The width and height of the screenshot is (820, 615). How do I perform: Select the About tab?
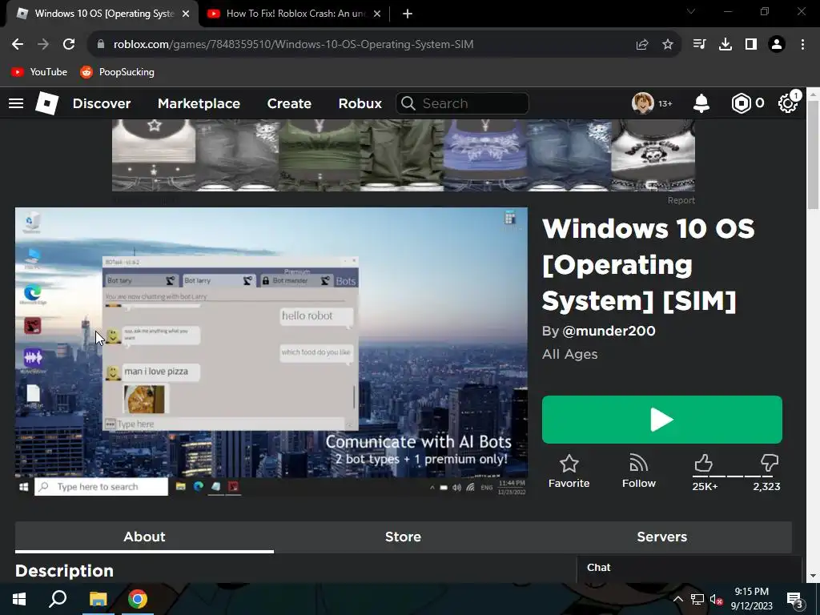(x=144, y=537)
